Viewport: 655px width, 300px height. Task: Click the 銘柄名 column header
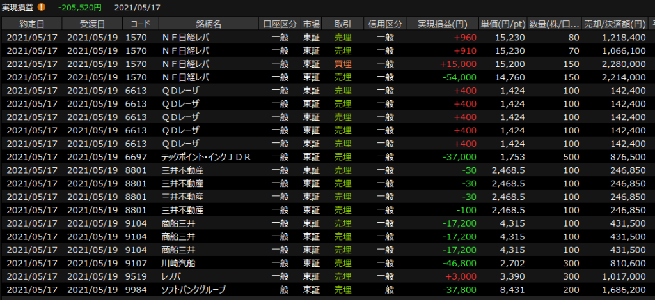208,24
